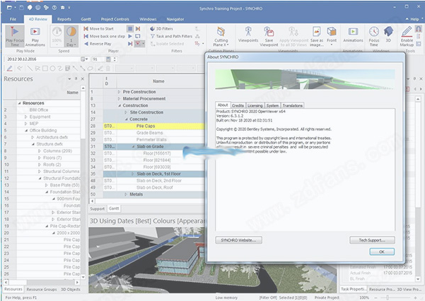425x301 pixels.
Task: Switch to the Licensing tab
Action: click(254, 105)
